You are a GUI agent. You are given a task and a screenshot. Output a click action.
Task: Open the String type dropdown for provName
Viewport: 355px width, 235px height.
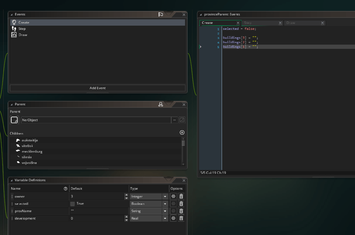coord(165,211)
